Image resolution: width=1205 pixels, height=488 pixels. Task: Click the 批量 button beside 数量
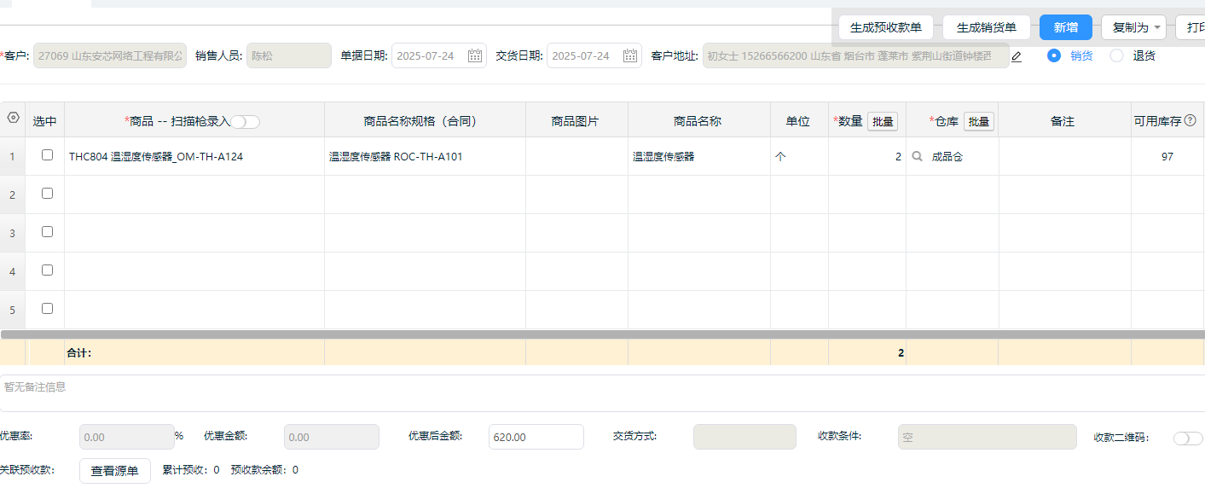pyautogui.click(x=883, y=122)
